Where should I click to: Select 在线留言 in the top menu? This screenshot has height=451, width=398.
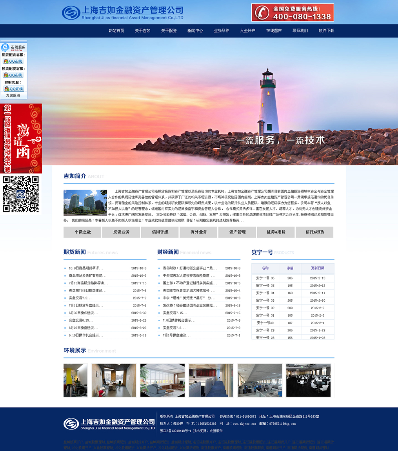point(274,31)
